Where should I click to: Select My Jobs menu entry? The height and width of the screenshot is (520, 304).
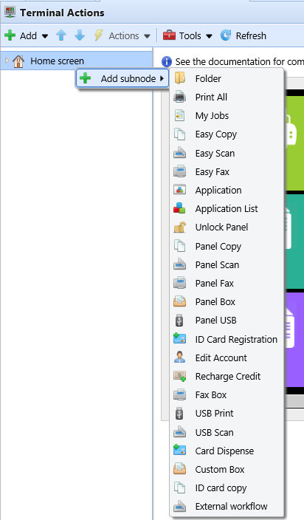pos(227,116)
